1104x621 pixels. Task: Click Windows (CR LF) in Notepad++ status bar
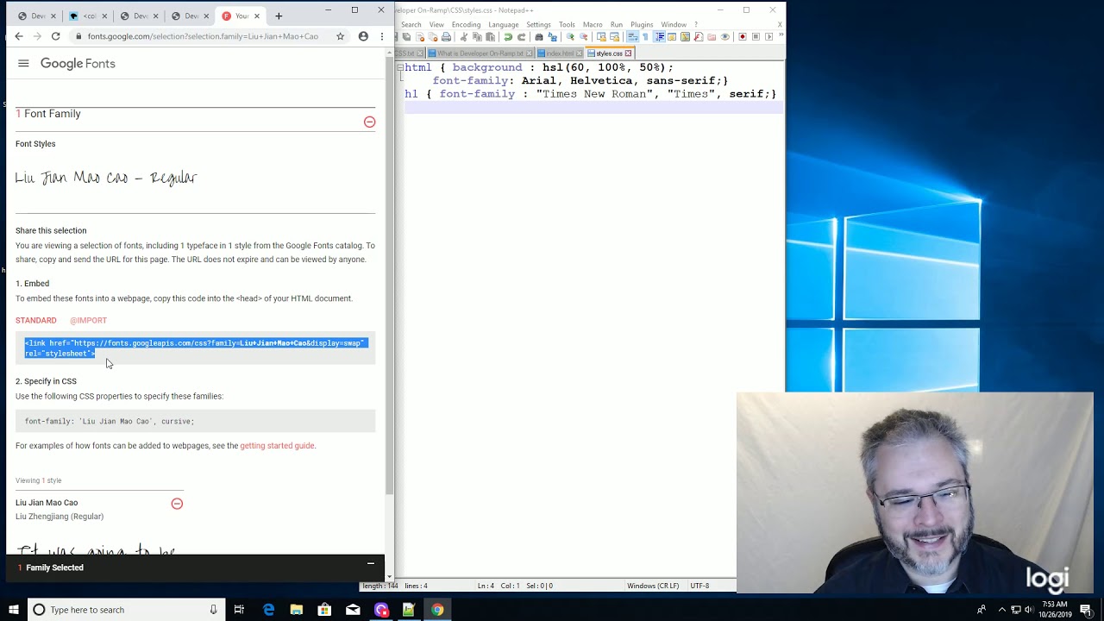tap(653, 586)
